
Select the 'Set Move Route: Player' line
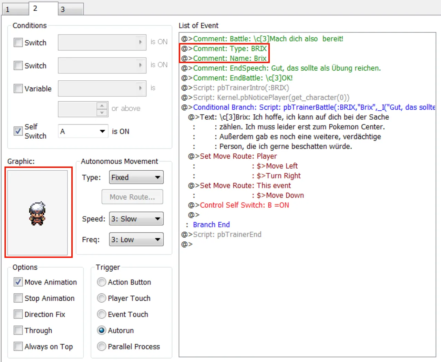[233, 156]
